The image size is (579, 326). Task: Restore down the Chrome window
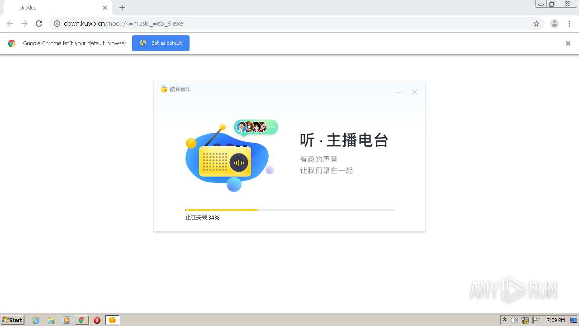[552, 4]
